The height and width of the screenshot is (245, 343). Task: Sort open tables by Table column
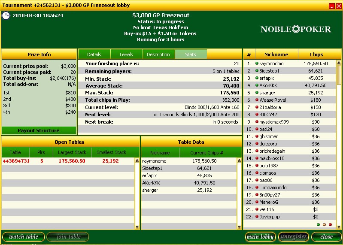click(15, 152)
